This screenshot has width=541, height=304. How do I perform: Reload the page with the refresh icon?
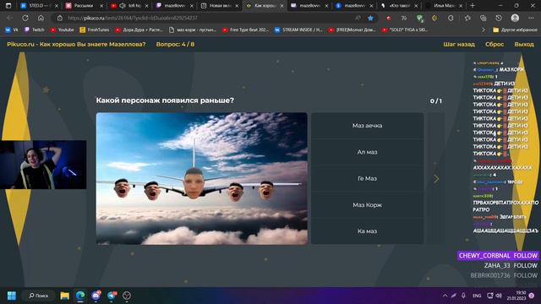point(25,18)
